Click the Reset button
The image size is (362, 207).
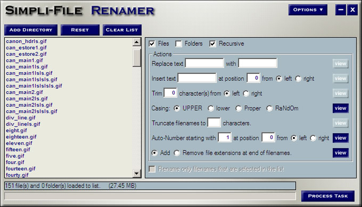click(x=80, y=30)
